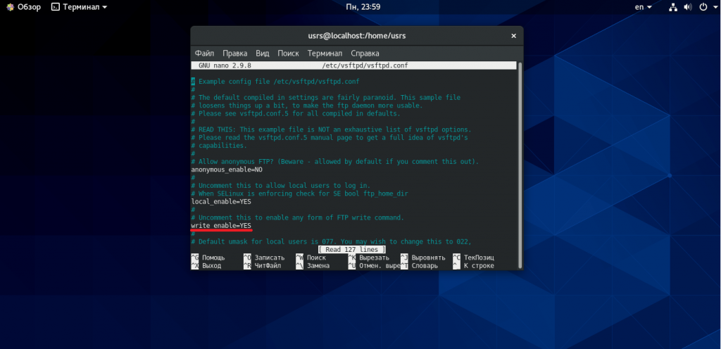Click the line local_enable=YES
Screen dimensions: 721x349
221,201
